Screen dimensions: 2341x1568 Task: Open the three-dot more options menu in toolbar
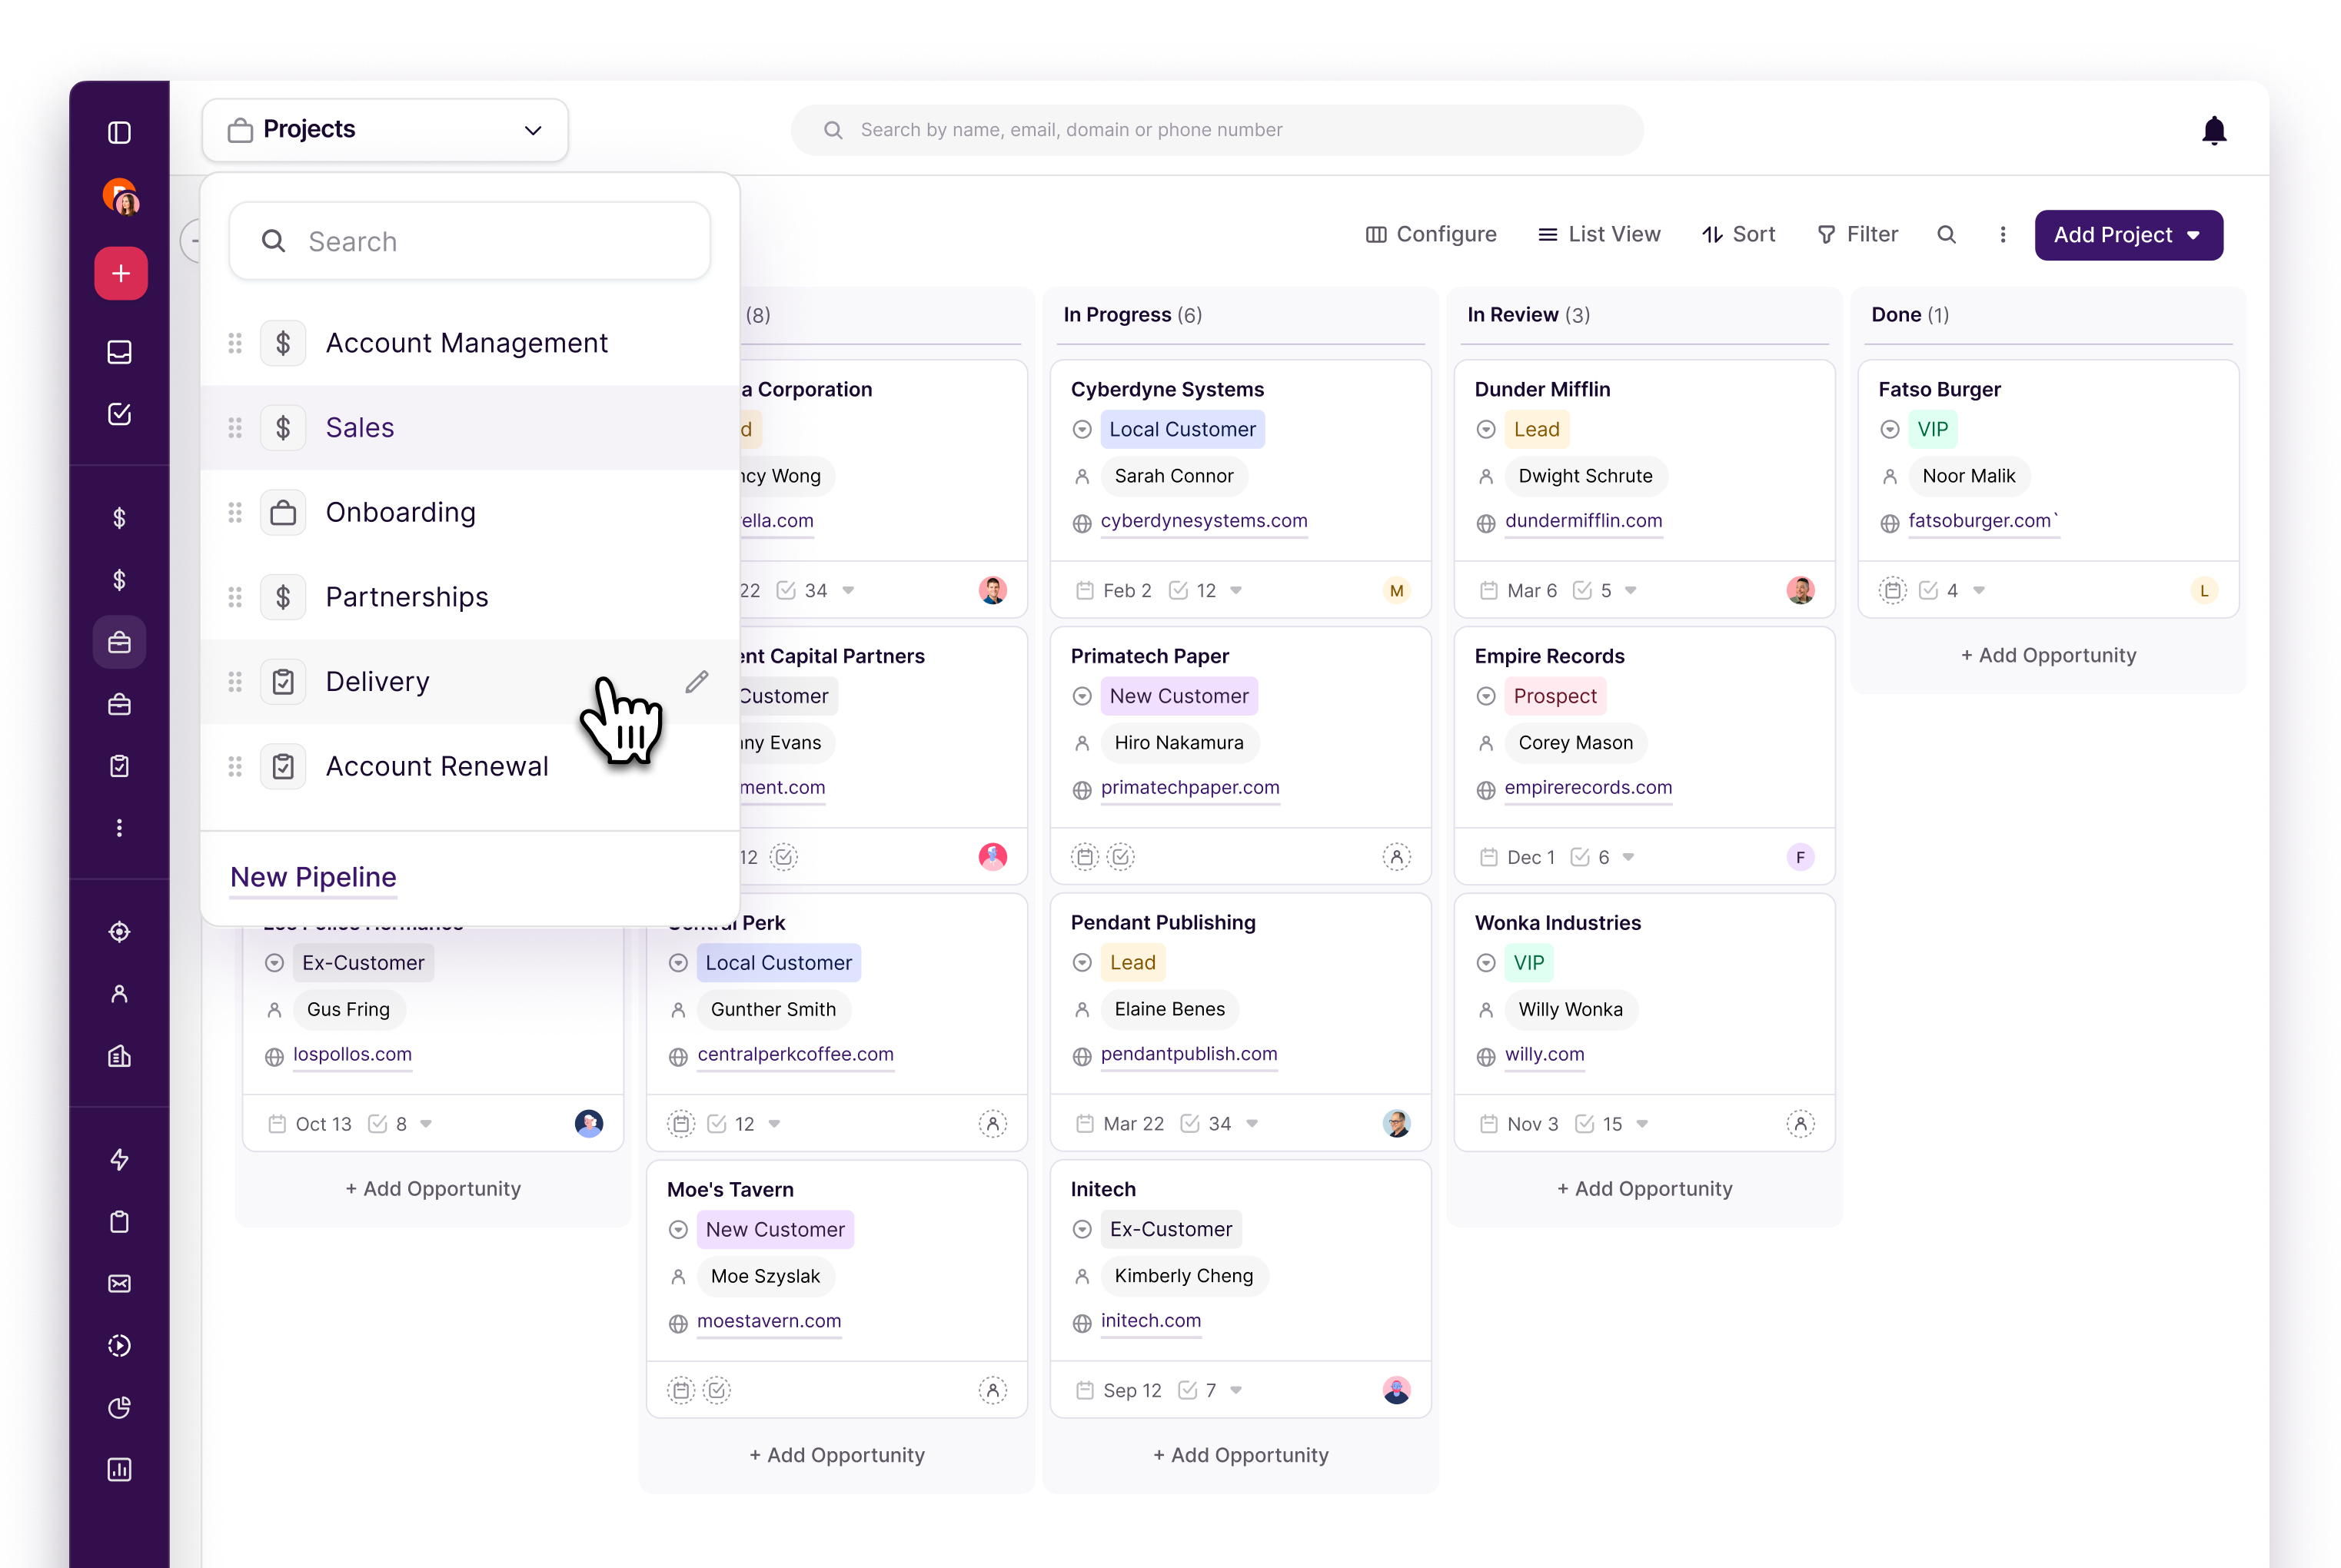pyautogui.click(x=2002, y=234)
